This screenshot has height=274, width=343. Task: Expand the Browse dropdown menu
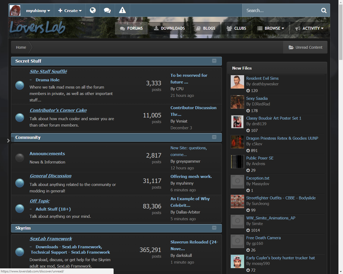[x=271, y=28]
